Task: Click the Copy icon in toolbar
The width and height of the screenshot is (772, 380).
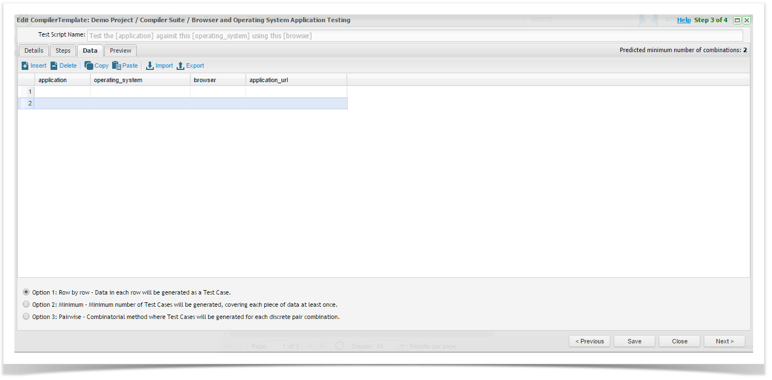Action: [x=89, y=65]
